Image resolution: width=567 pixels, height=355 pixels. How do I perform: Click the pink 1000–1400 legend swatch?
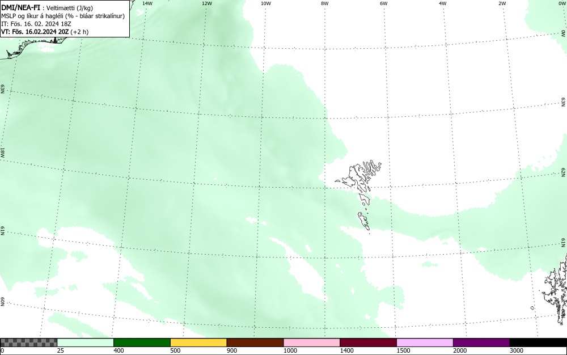pos(312,343)
